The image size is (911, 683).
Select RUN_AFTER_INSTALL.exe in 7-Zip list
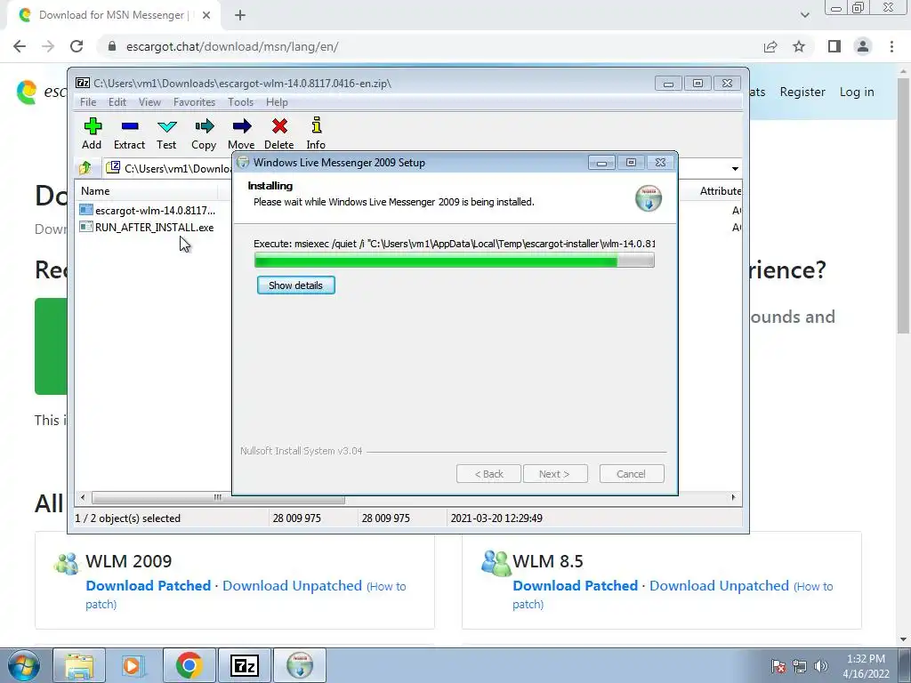[x=147, y=227]
